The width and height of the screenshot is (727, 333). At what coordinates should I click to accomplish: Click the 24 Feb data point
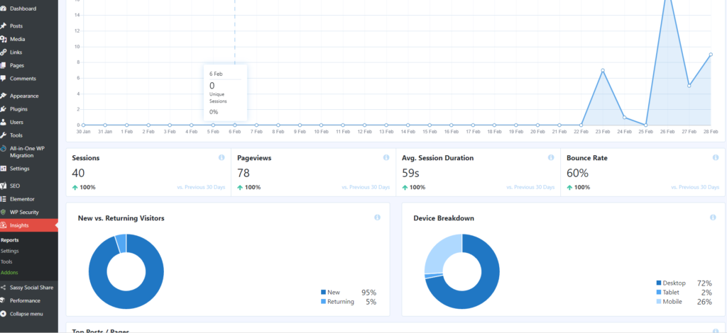[x=624, y=117]
